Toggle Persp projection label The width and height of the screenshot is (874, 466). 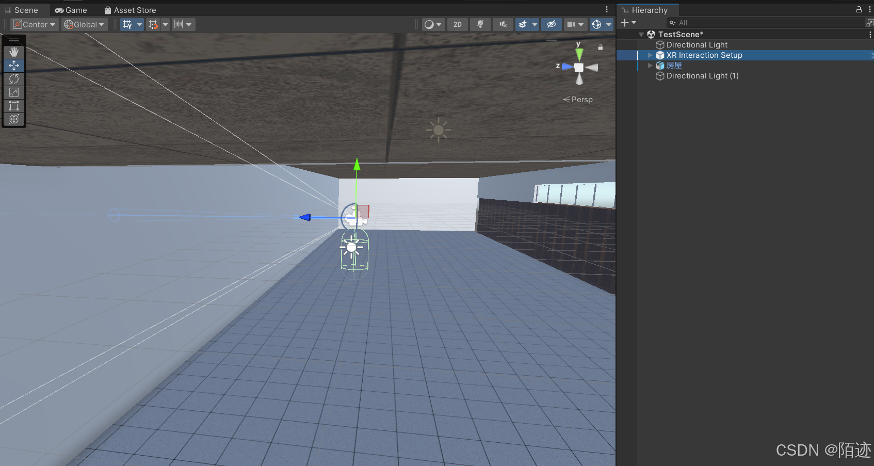click(578, 100)
